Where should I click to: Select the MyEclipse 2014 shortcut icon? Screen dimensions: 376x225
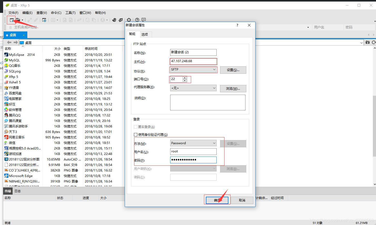pyautogui.click(x=6, y=55)
